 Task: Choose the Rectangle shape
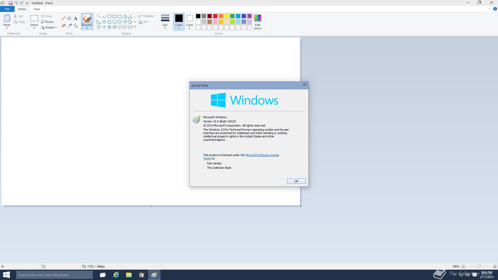(114, 17)
